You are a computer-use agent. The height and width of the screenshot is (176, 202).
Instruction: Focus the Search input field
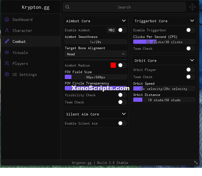pyautogui.click(x=124, y=7)
